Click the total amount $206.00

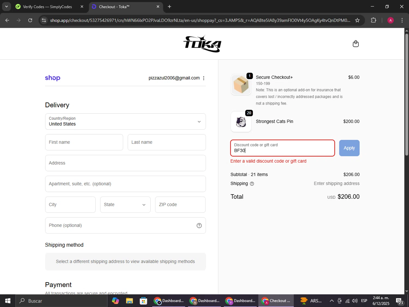tap(348, 197)
